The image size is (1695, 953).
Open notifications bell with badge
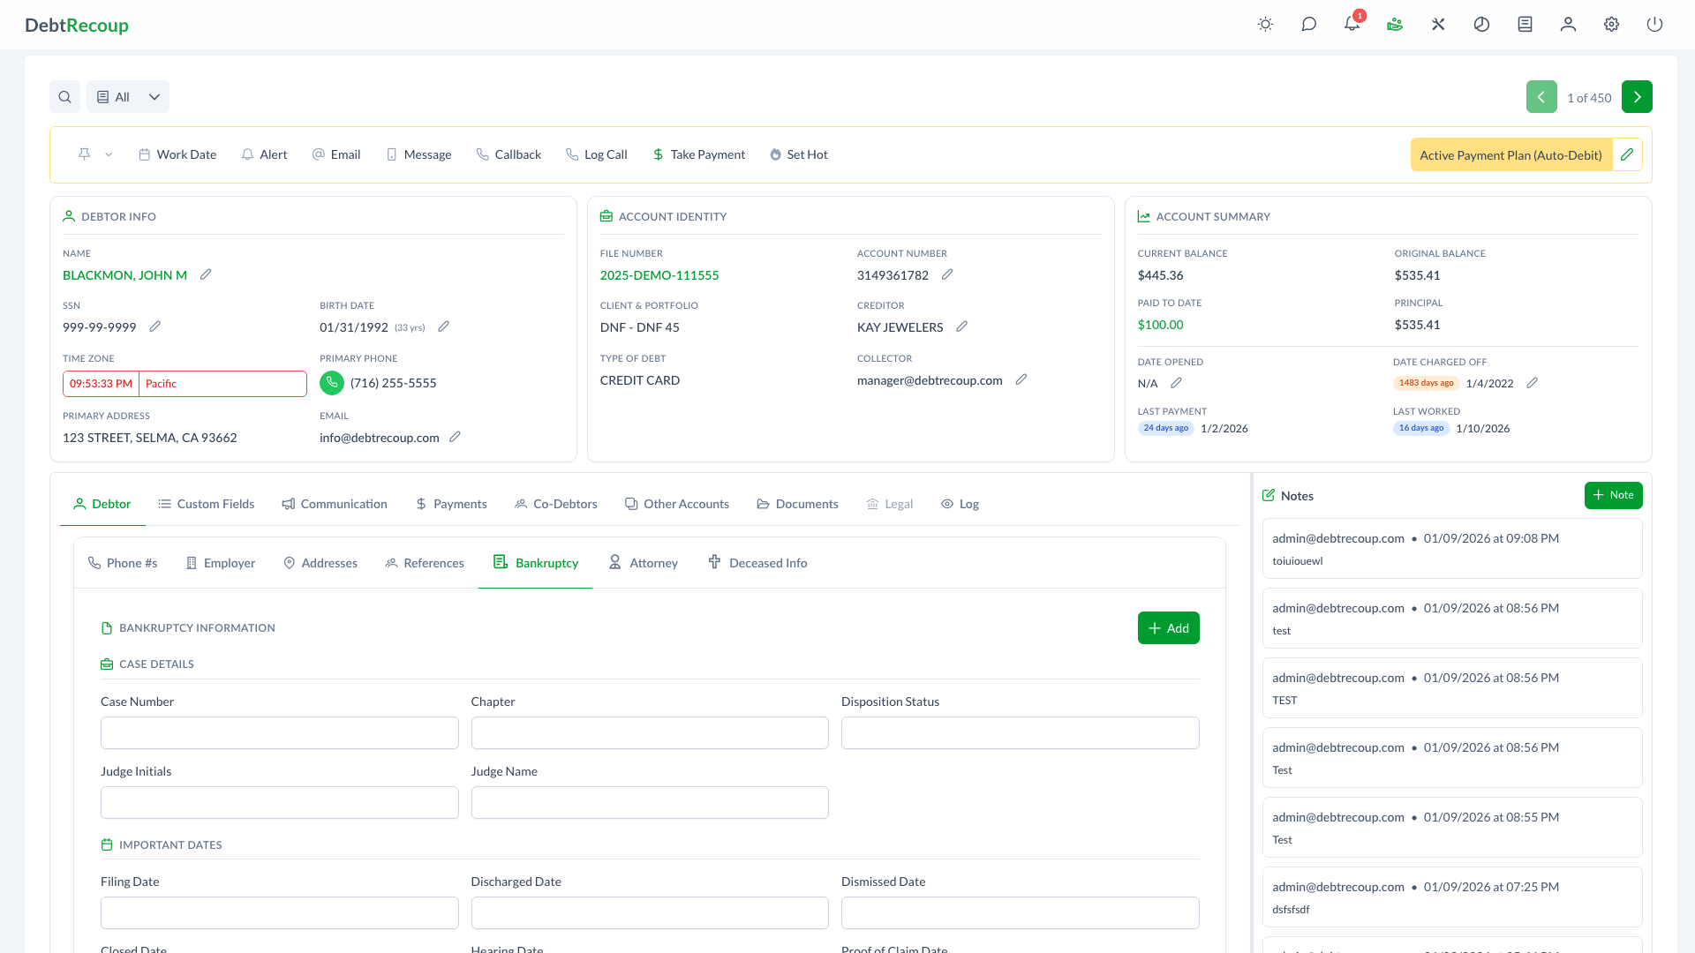1352,25
